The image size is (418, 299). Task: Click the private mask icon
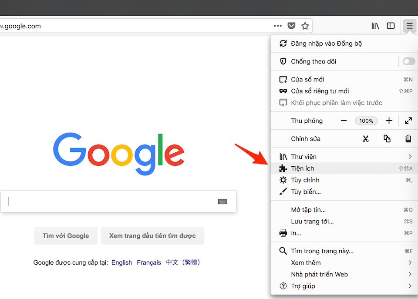tap(283, 91)
